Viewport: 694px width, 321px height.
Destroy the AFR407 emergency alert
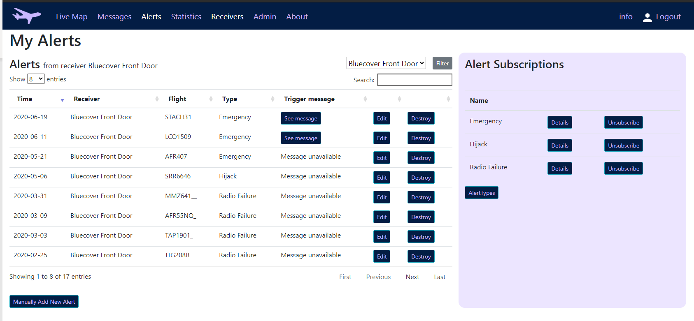[x=421, y=158]
